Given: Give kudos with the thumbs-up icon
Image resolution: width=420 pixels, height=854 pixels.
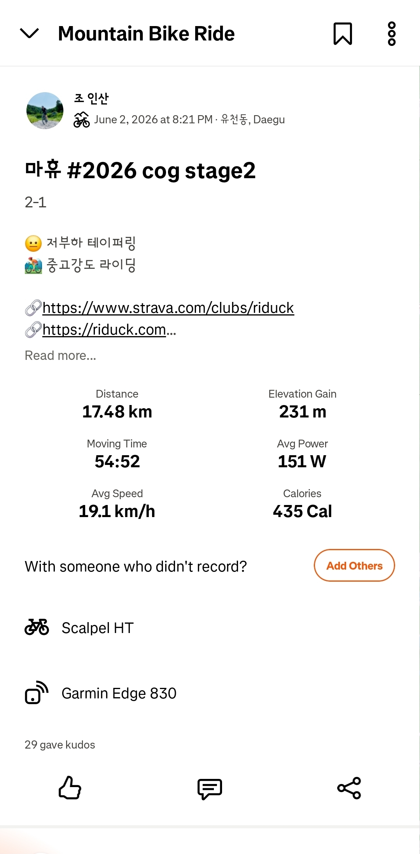Looking at the screenshot, I should 70,788.
